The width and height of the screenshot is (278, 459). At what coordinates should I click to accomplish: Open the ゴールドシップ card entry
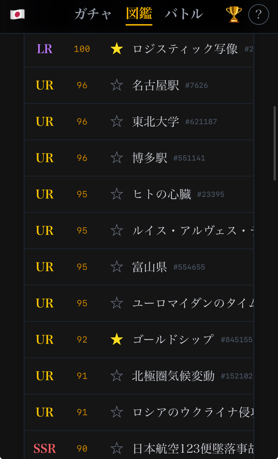click(x=173, y=340)
